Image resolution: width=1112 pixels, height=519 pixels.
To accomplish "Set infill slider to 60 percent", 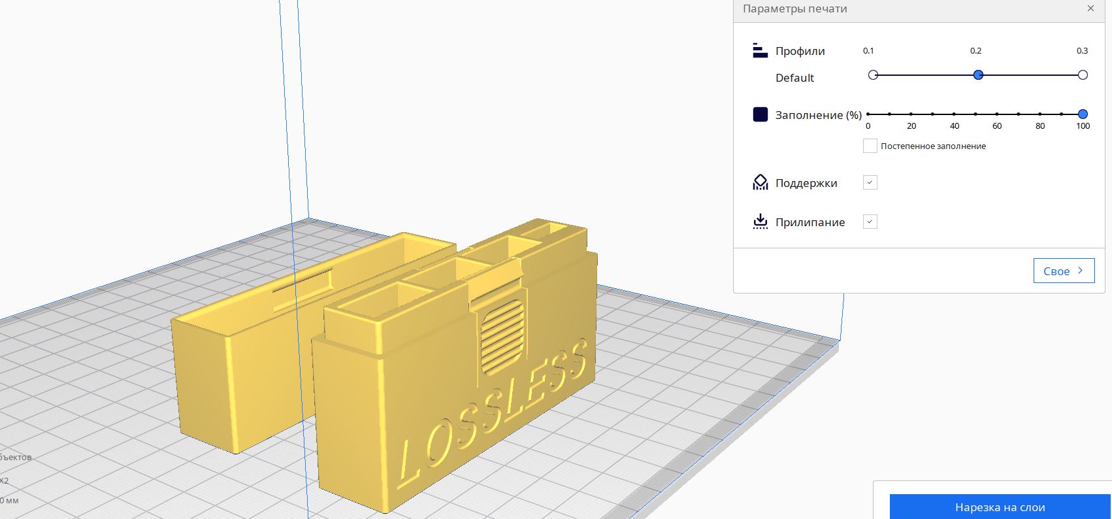I will coord(997,114).
